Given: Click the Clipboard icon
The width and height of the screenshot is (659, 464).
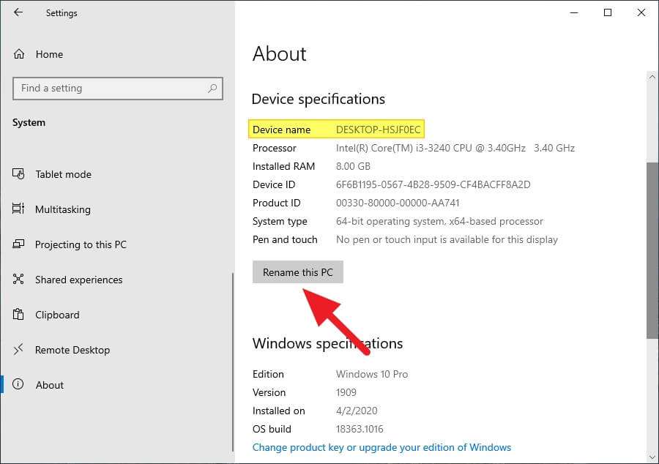Looking at the screenshot, I should point(18,314).
